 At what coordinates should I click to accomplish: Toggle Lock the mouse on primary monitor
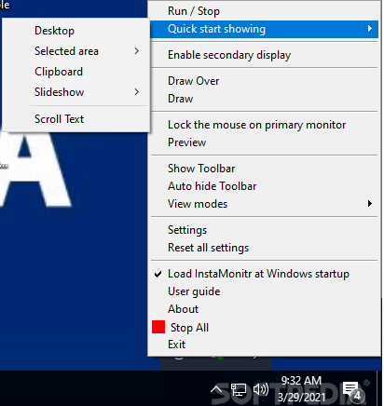coord(264,125)
